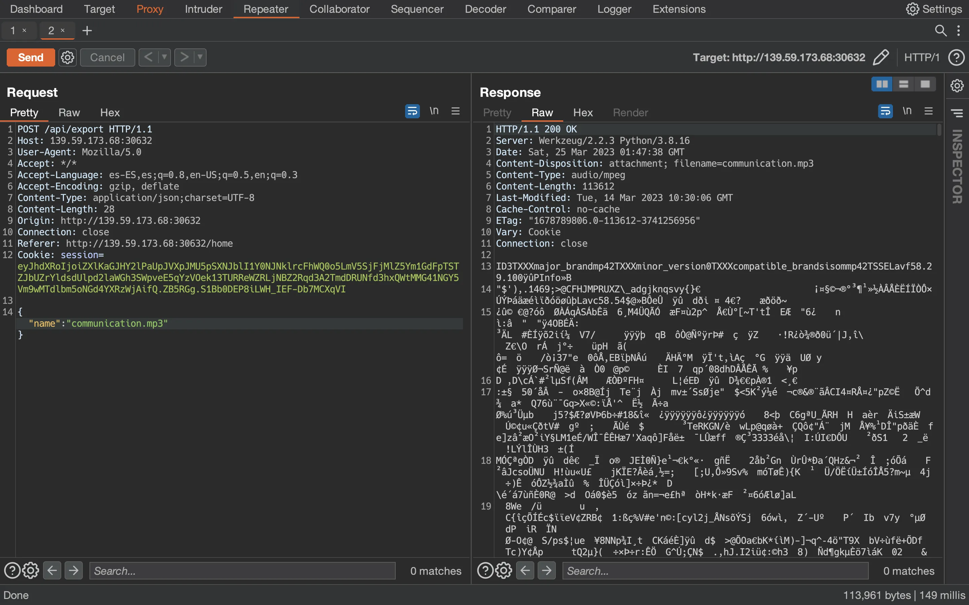The width and height of the screenshot is (969, 605).
Task: Toggle non-printable characters in Response viewer
Action: click(x=907, y=111)
